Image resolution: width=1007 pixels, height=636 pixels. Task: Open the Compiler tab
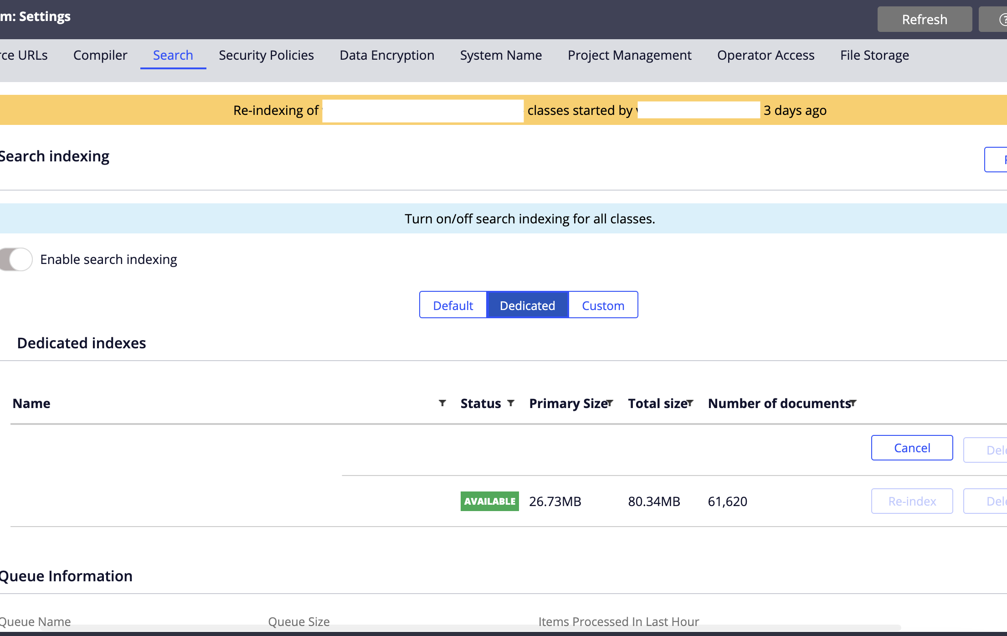[100, 55]
